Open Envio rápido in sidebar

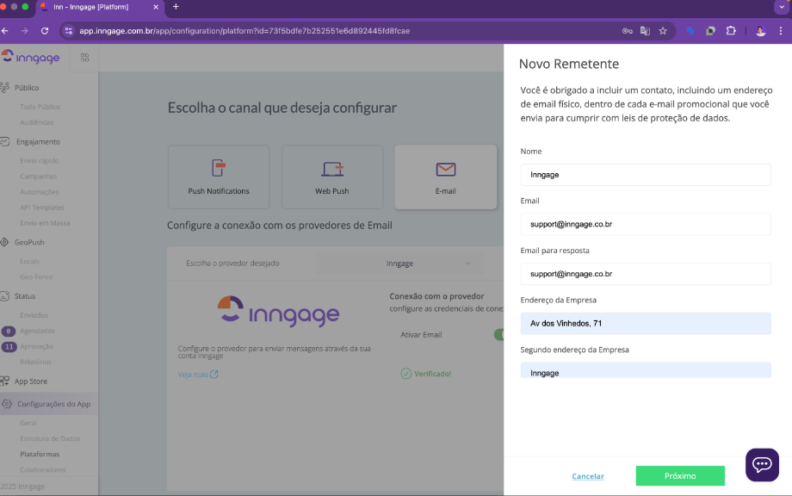click(40, 161)
